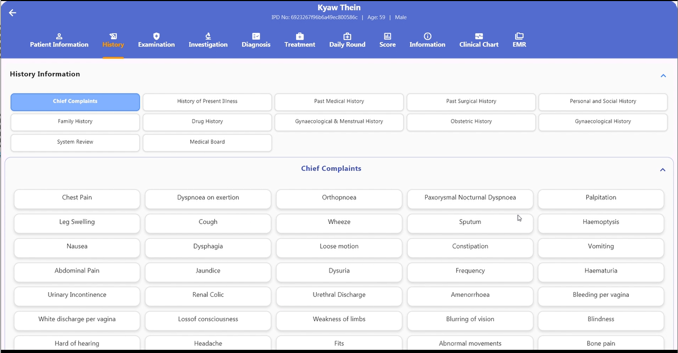Switch to the EMR tab label
The height and width of the screenshot is (353, 678).
click(x=519, y=44)
